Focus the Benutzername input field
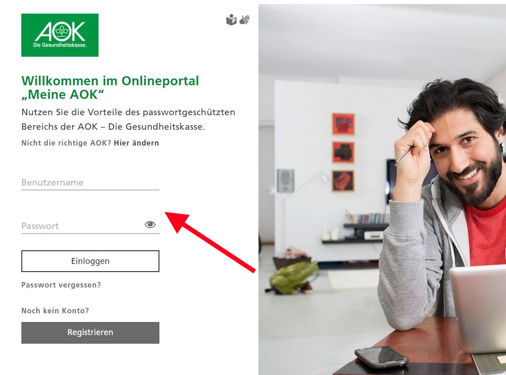Screen dimensions: 506x375 coord(90,183)
